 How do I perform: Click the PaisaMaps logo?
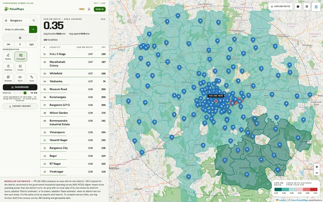[14, 9]
